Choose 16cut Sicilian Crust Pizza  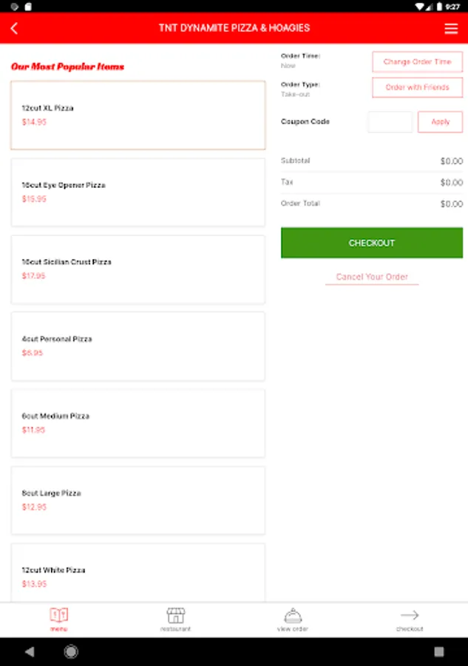[x=138, y=269]
